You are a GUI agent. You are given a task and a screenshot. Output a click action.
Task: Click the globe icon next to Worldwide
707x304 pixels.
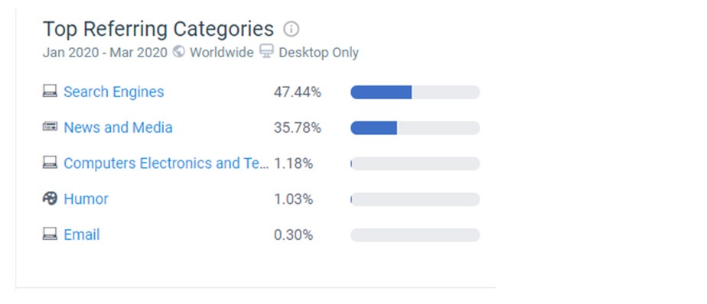[x=178, y=52]
